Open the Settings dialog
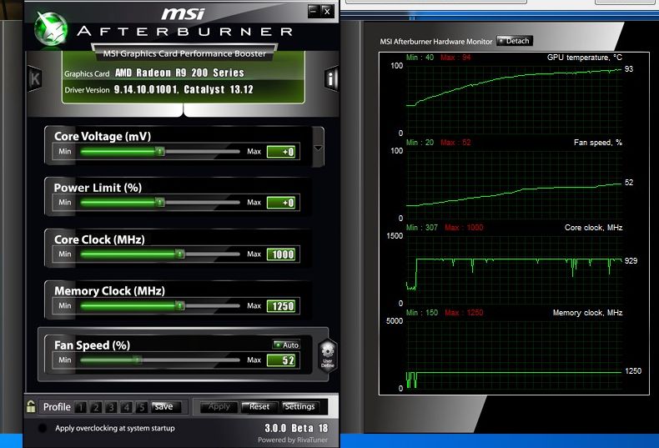Screen dimensions: 659x448 [x=299, y=406]
